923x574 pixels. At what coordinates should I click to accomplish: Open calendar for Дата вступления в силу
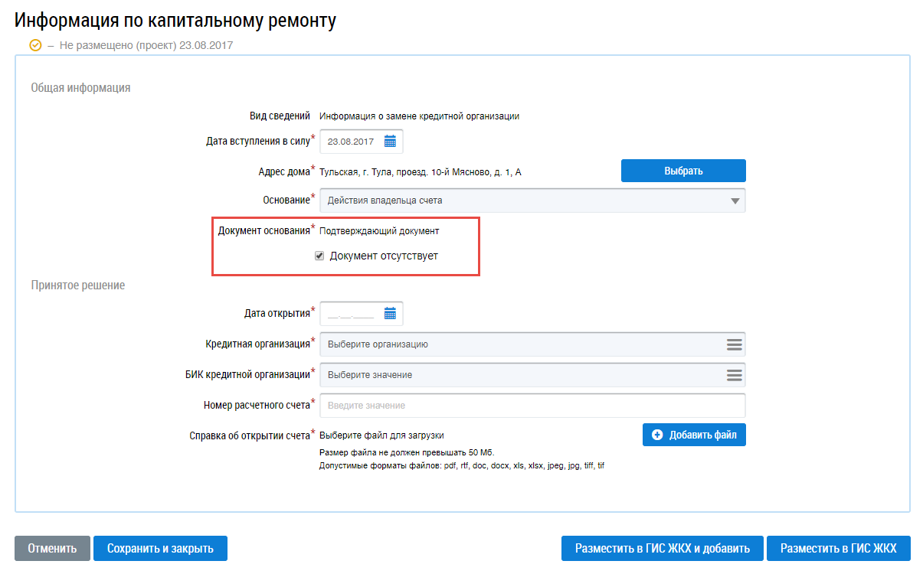pos(390,142)
